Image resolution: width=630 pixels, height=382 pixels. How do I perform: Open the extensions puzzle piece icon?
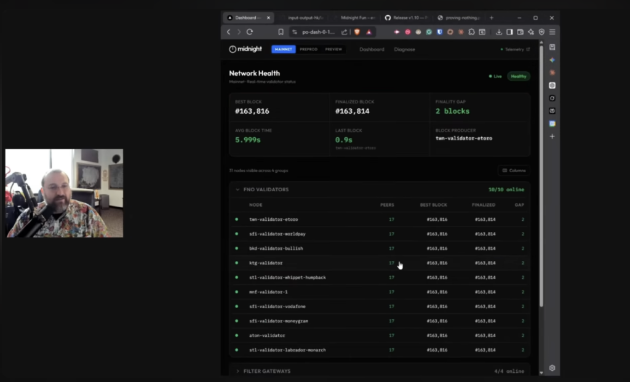471,32
